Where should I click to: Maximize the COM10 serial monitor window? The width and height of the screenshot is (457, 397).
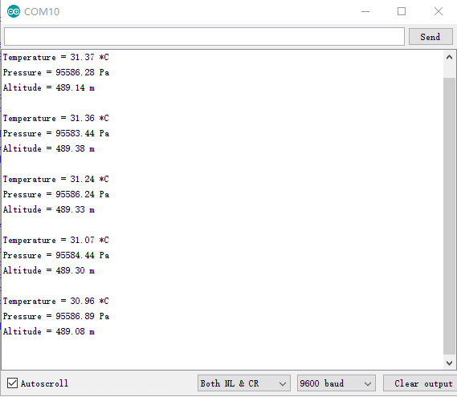click(402, 12)
